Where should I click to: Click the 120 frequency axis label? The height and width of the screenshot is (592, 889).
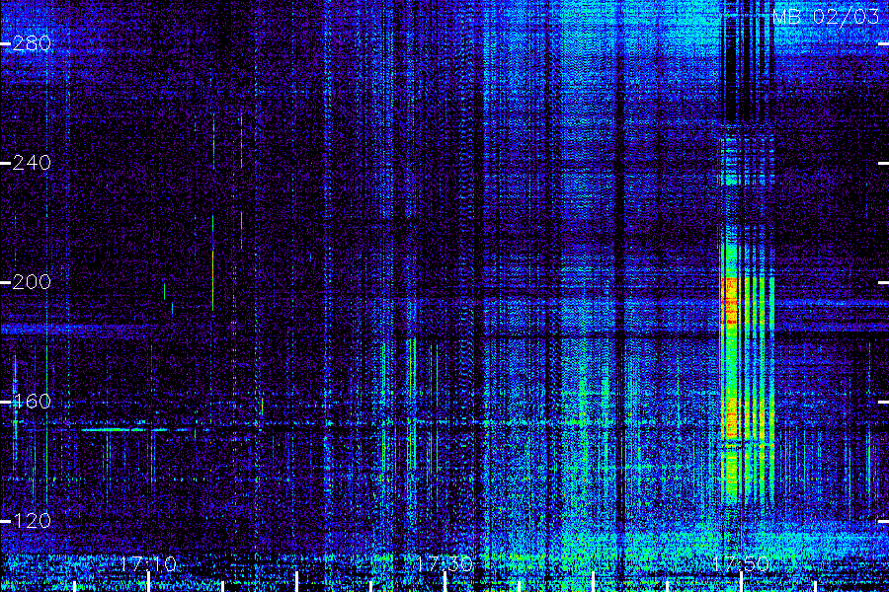(32, 521)
